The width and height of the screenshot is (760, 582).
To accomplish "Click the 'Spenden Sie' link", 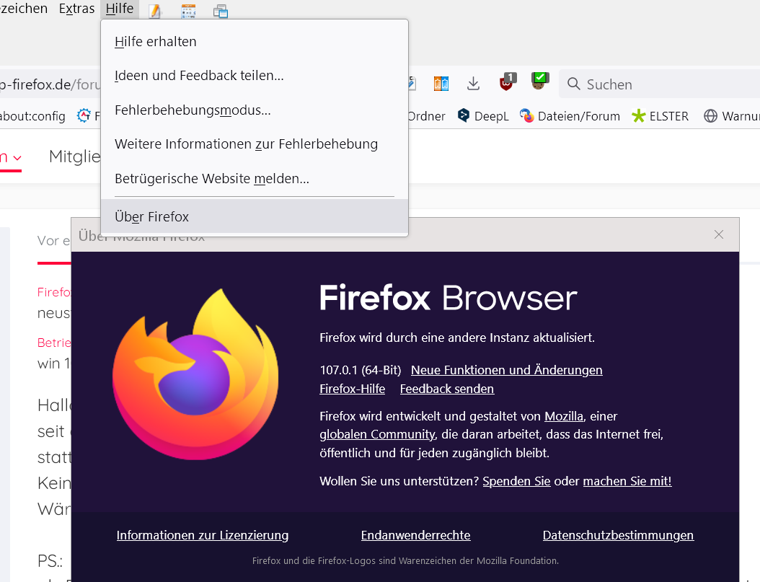I will pos(517,481).
